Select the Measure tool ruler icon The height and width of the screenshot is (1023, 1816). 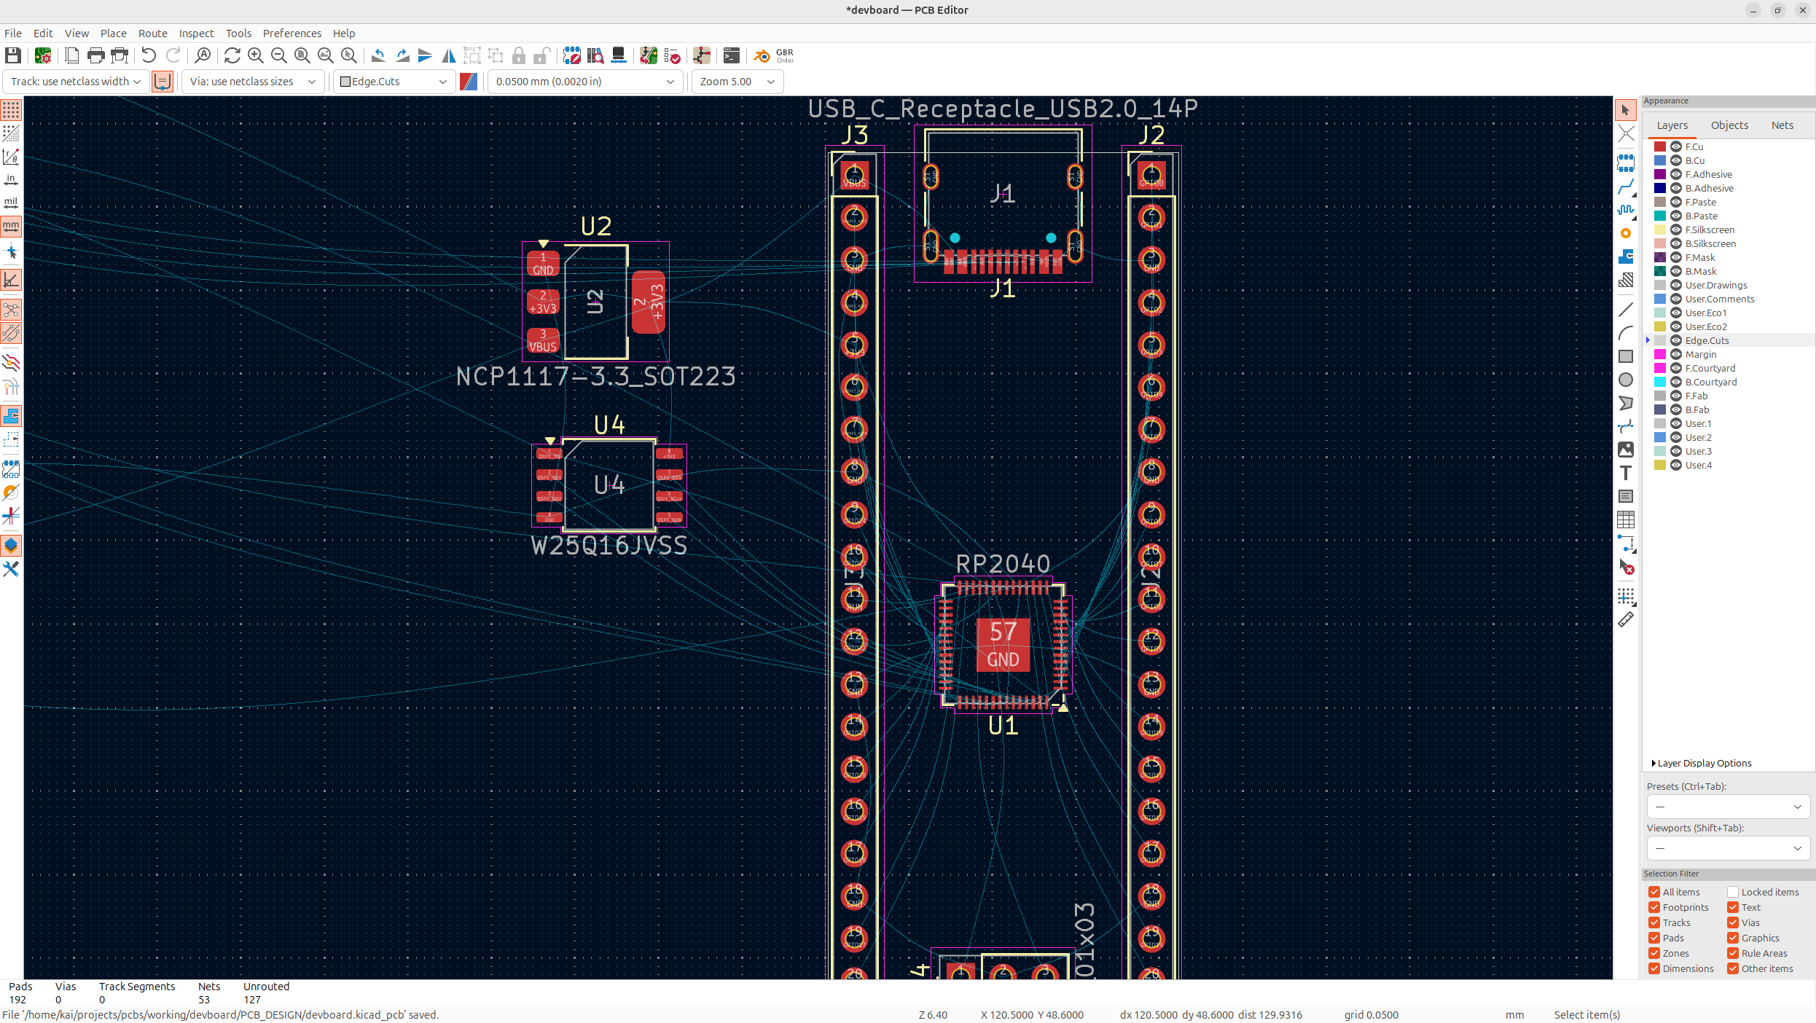(x=1626, y=620)
